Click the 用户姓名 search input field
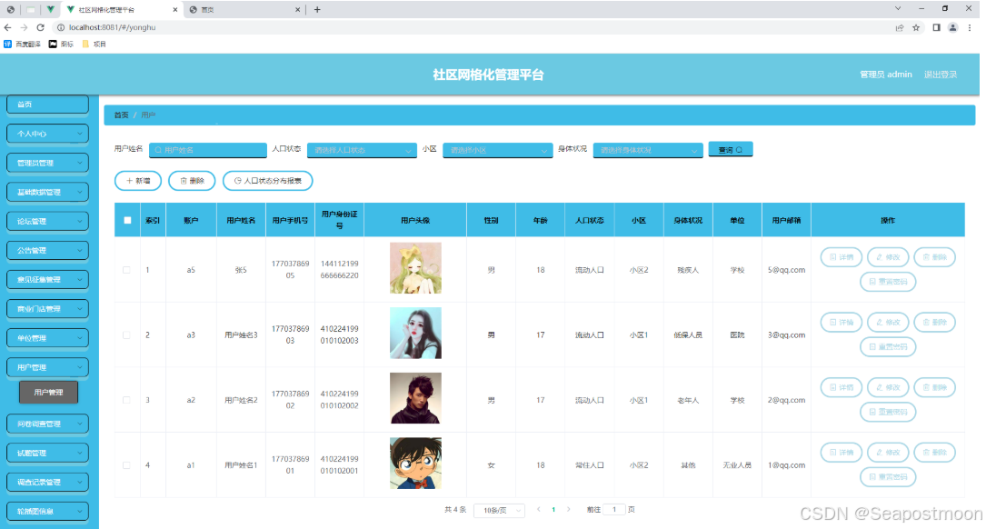986x529 pixels. pyautogui.click(x=207, y=149)
